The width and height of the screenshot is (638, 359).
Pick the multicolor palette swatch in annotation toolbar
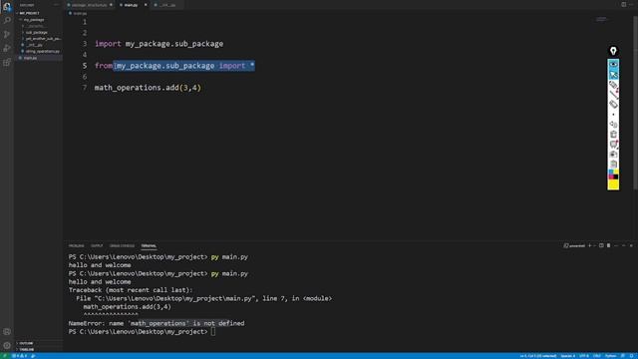[613, 175]
